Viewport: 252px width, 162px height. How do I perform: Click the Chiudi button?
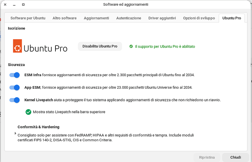point(236,157)
